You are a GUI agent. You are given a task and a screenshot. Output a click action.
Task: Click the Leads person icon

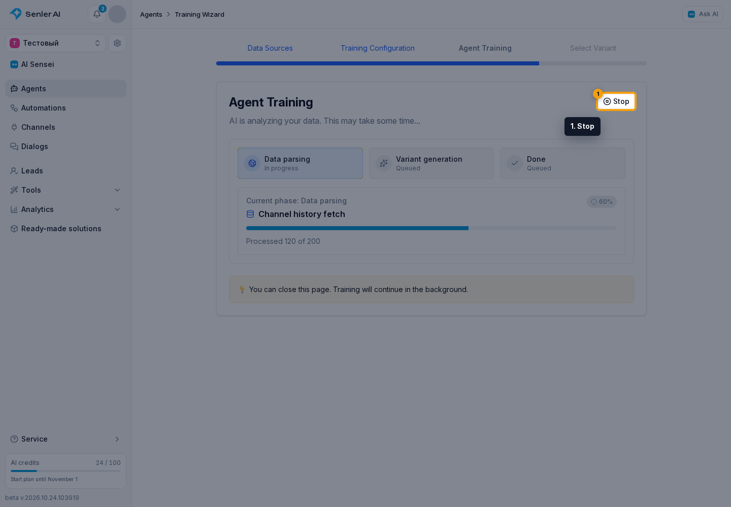pyautogui.click(x=14, y=171)
